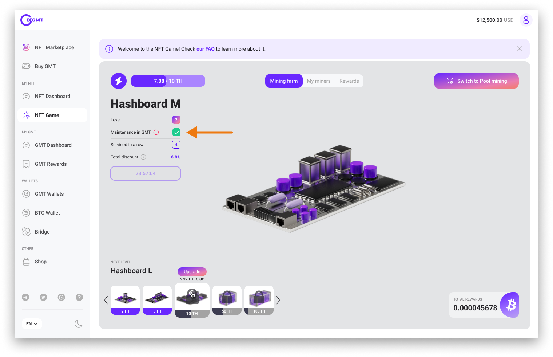
Task: Switch to the Rewards tab
Action: [349, 81]
